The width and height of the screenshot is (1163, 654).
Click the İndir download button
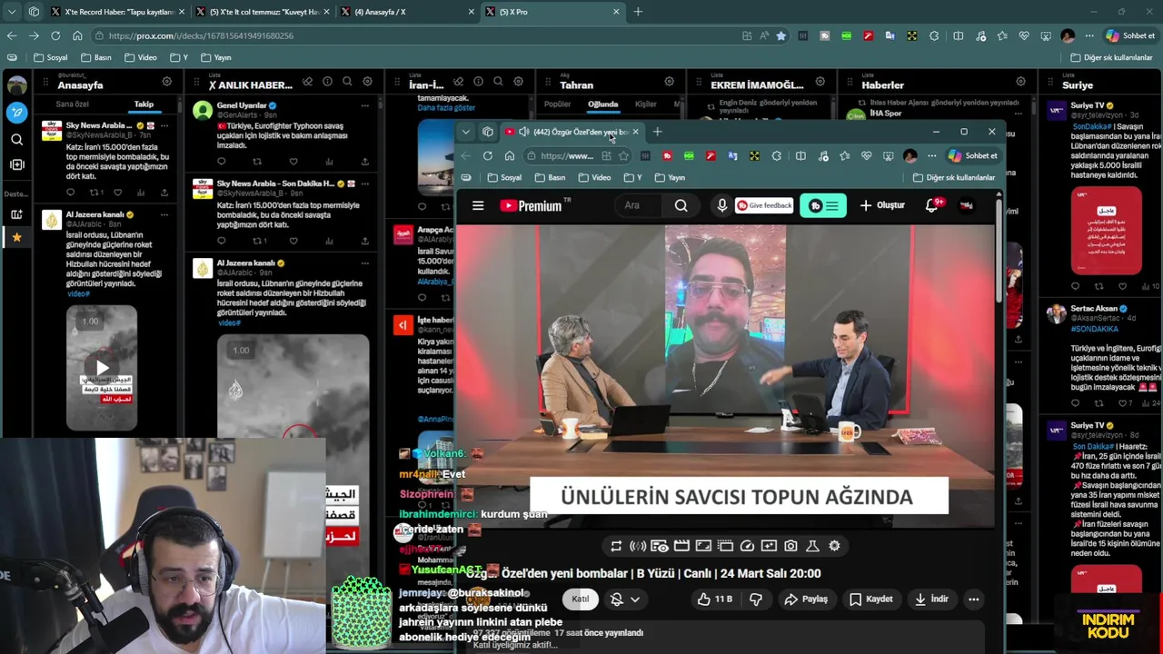pos(930,599)
